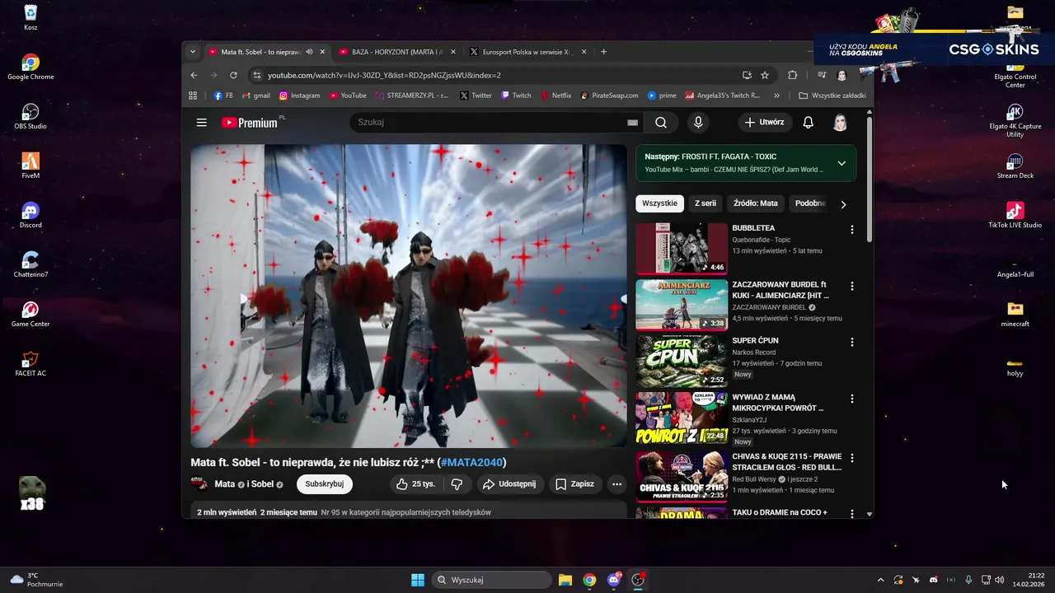
Task: Dislike the video with the thumbs-down button
Action: (x=457, y=484)
